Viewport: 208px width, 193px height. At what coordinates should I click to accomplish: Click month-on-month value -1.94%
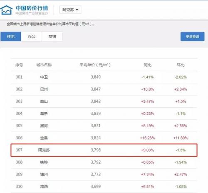pos(181,162)
